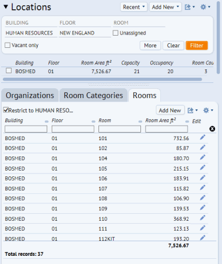This screenshot has width=222, height=264.
Task: Check the Unassigned room checkbox
Action: [115, 33]
